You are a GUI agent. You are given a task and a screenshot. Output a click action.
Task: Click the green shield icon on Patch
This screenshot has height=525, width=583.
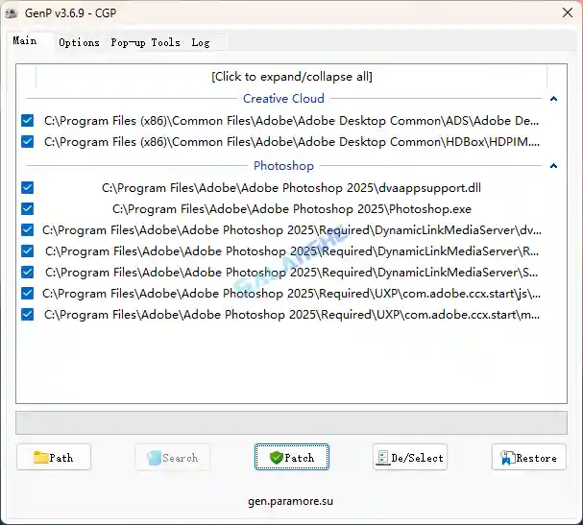pyautogui.click(x=277, y=458)
